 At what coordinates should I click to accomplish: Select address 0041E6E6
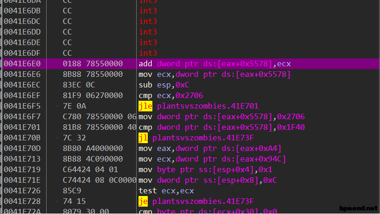pyautogui.click(x=22, y=75)
